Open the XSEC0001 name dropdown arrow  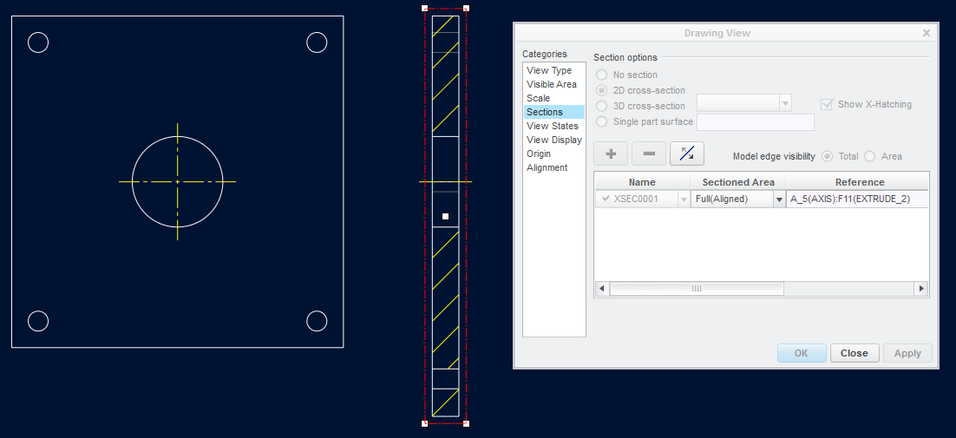tap(684, 199)
